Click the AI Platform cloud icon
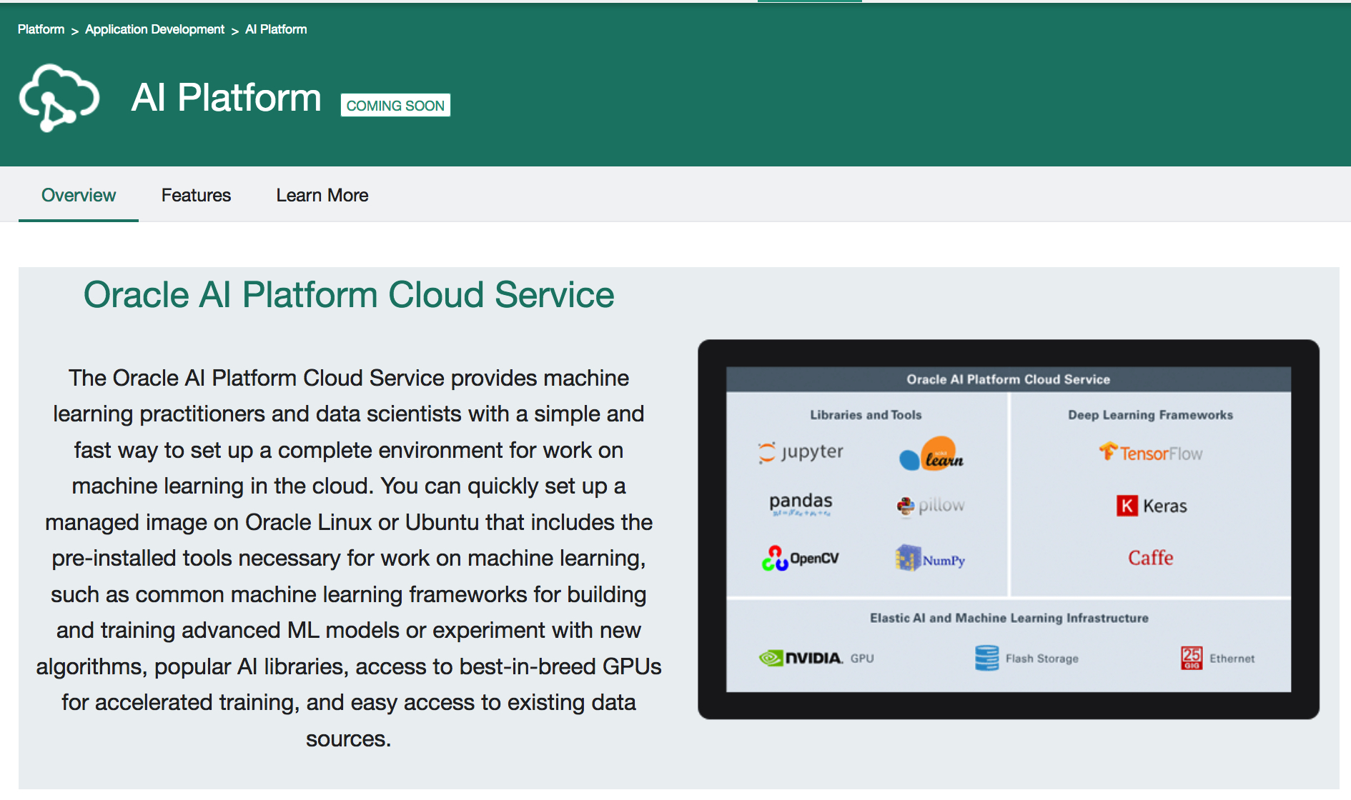 point(59,98)
